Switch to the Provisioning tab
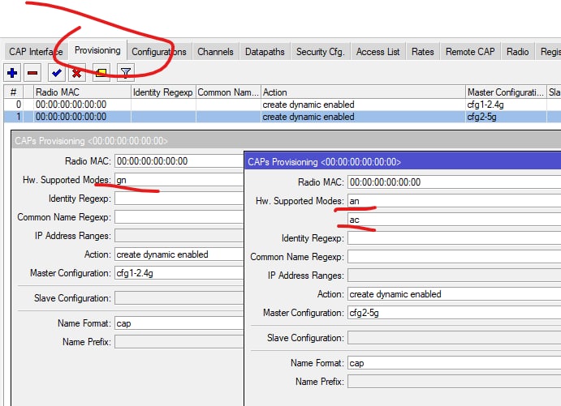Screen dimensions: 561x406 click(x=97, y=50)
